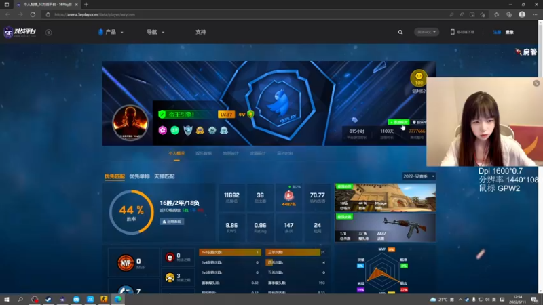Viewport: 543px width, 305px height.
Task: Open a new browser tab
Action: [x=86, y=5]
